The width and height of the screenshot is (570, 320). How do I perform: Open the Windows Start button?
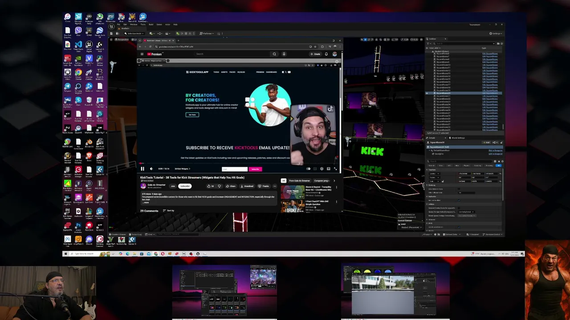(65, 254)
